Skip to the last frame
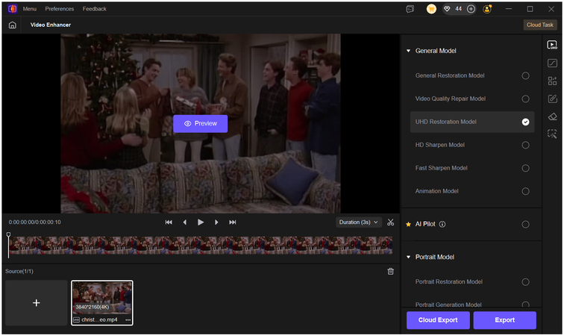The width and height of the screenshot is (564, 336). coord(233,222)
